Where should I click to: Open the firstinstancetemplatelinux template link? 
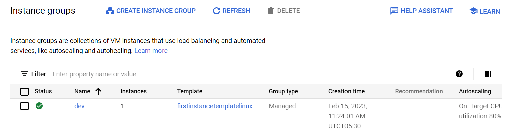click(215, 106)
